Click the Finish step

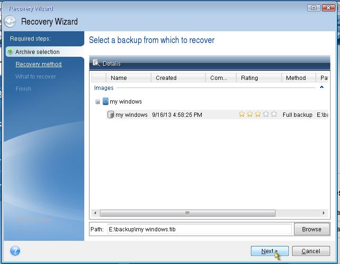click(23, 89)
